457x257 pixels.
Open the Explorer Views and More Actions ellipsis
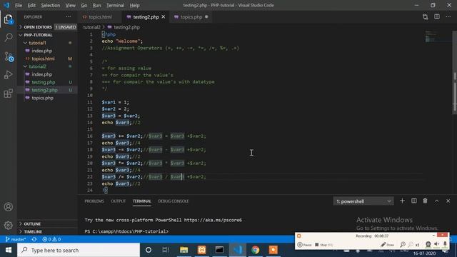click(69, 17)
